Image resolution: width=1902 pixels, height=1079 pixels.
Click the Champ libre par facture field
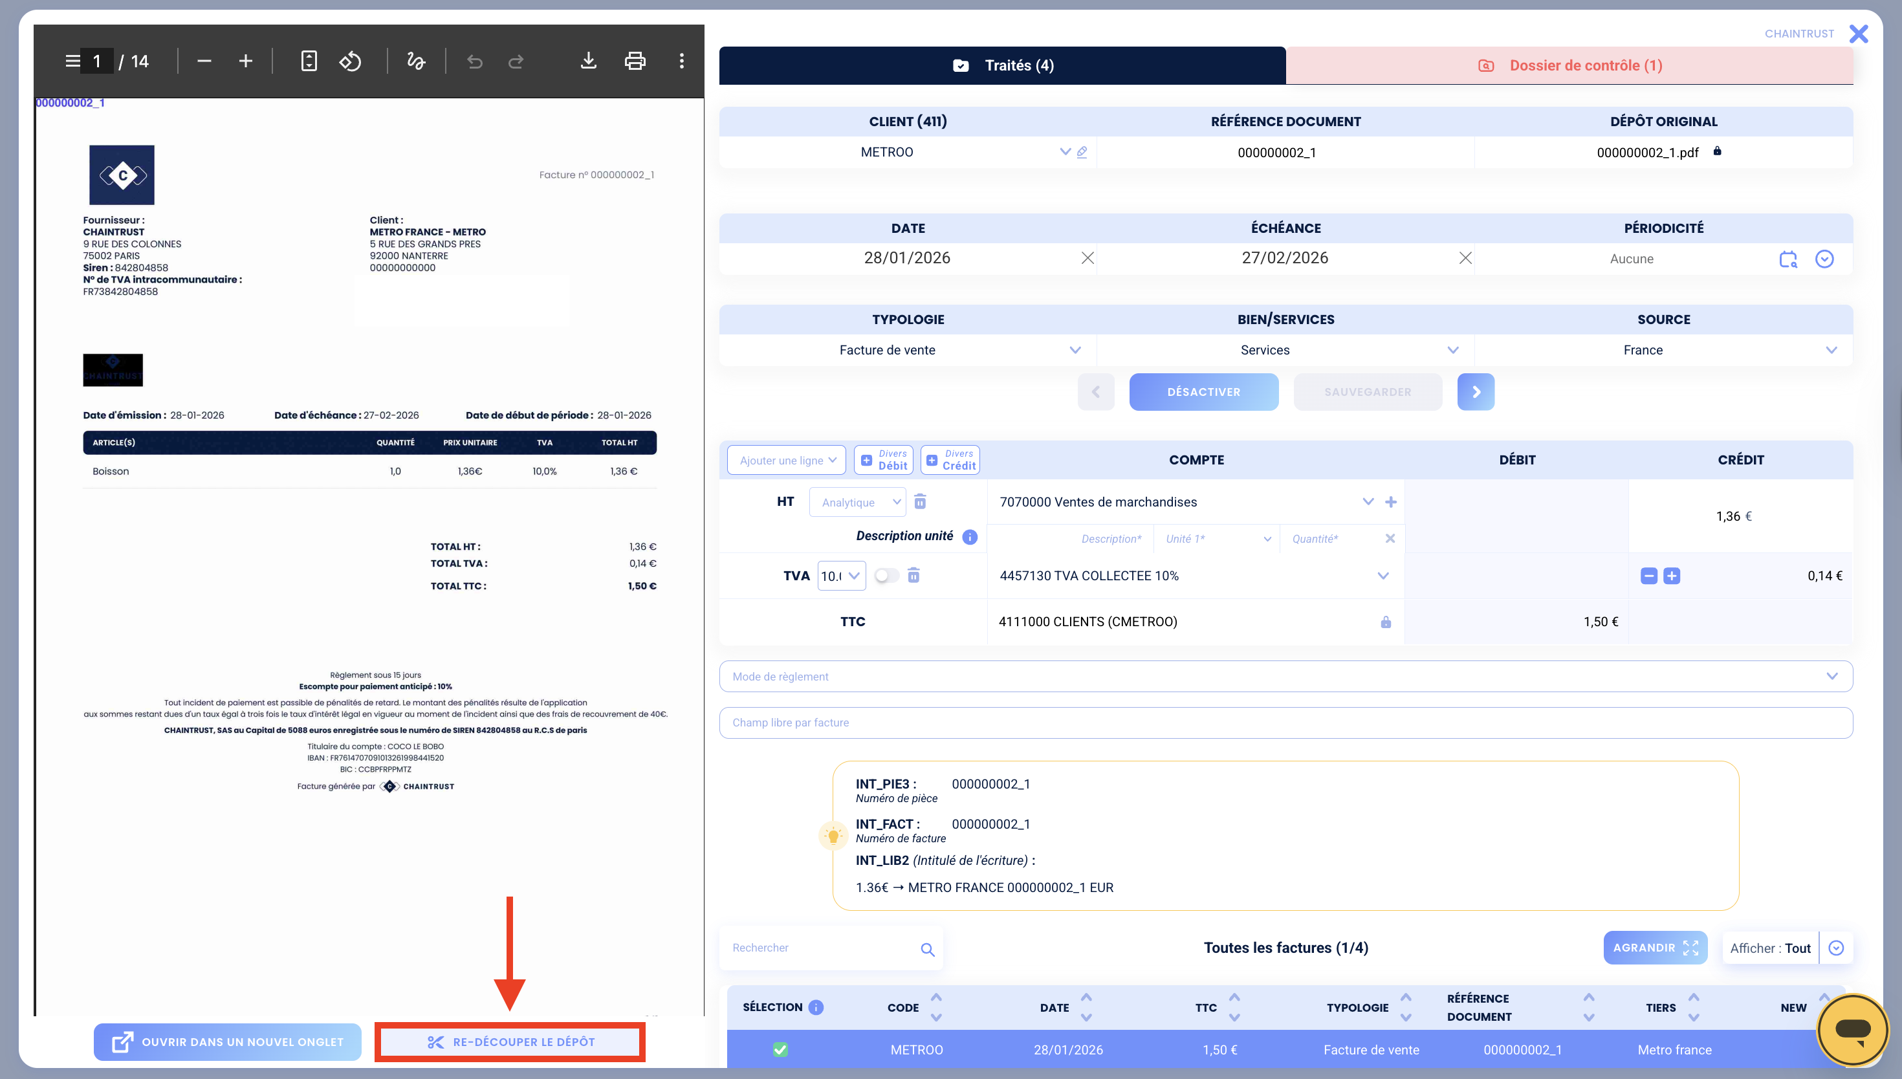1285,723
